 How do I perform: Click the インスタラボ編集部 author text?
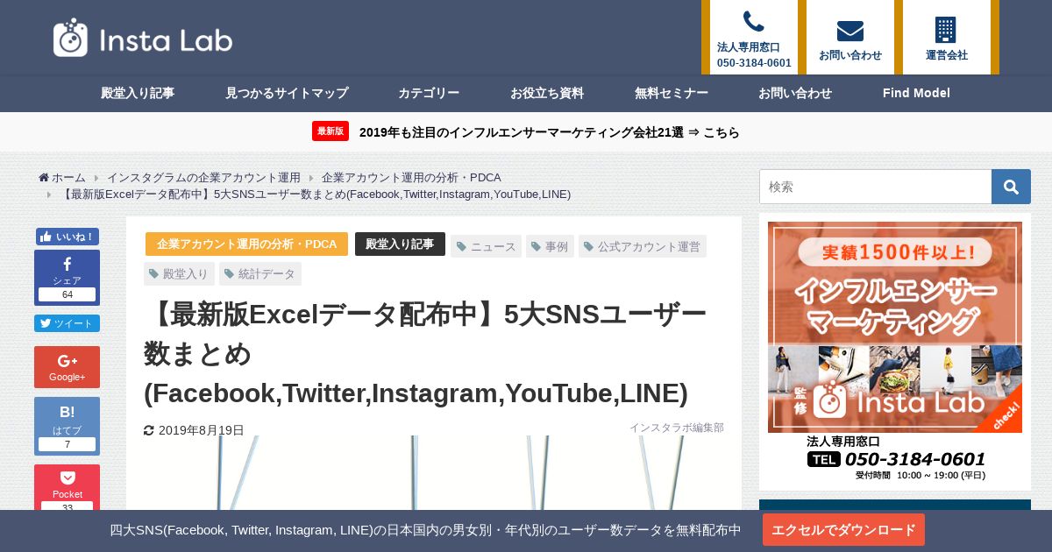point(676,428)
